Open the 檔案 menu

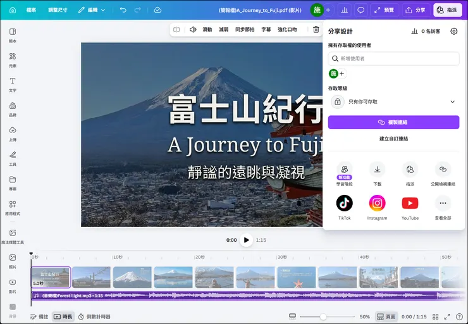tap(31, 10)
